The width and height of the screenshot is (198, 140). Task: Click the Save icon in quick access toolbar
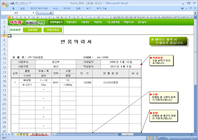[x=12, y=3]
